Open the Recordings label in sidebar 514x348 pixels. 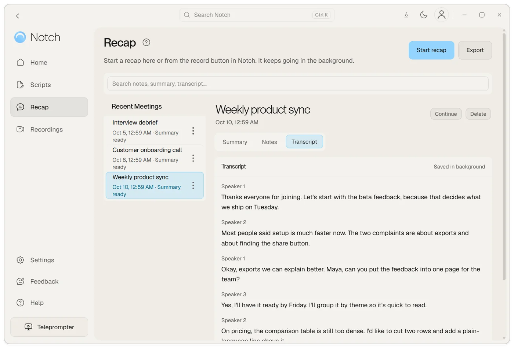click(x=47, y=130)
